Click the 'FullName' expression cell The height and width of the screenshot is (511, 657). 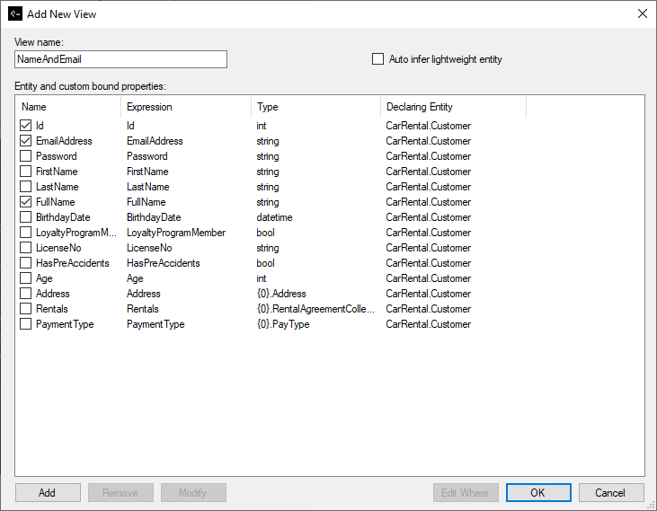point(146,202)
